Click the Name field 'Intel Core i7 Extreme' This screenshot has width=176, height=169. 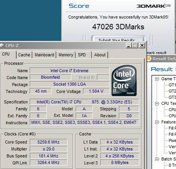point(69,71)
